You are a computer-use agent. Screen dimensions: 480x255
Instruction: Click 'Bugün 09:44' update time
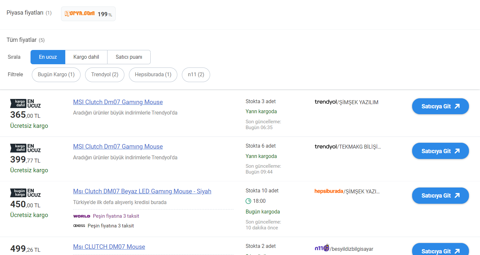tap(259, 172)
